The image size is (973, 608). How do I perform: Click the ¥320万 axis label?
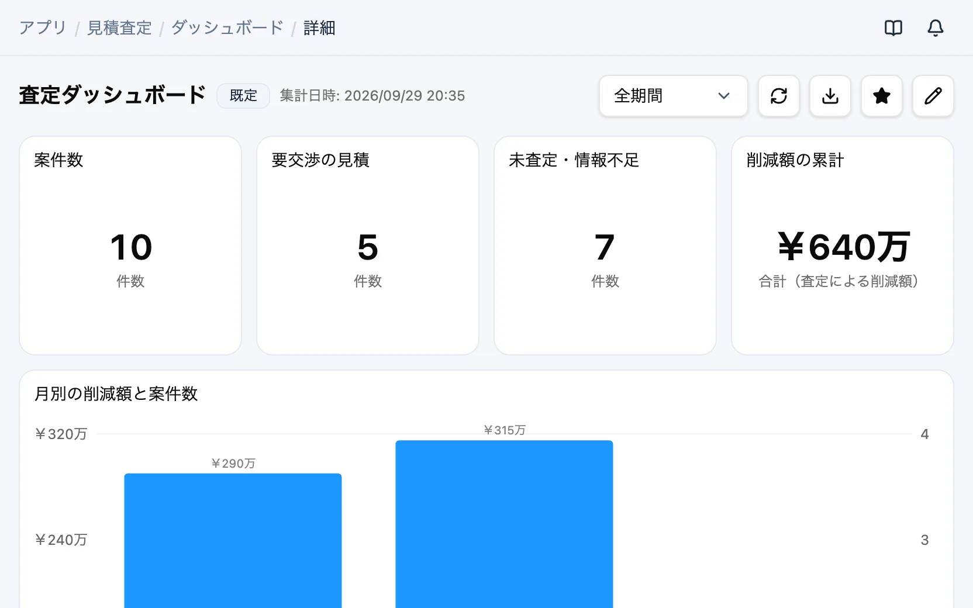(x=61, y=434)
